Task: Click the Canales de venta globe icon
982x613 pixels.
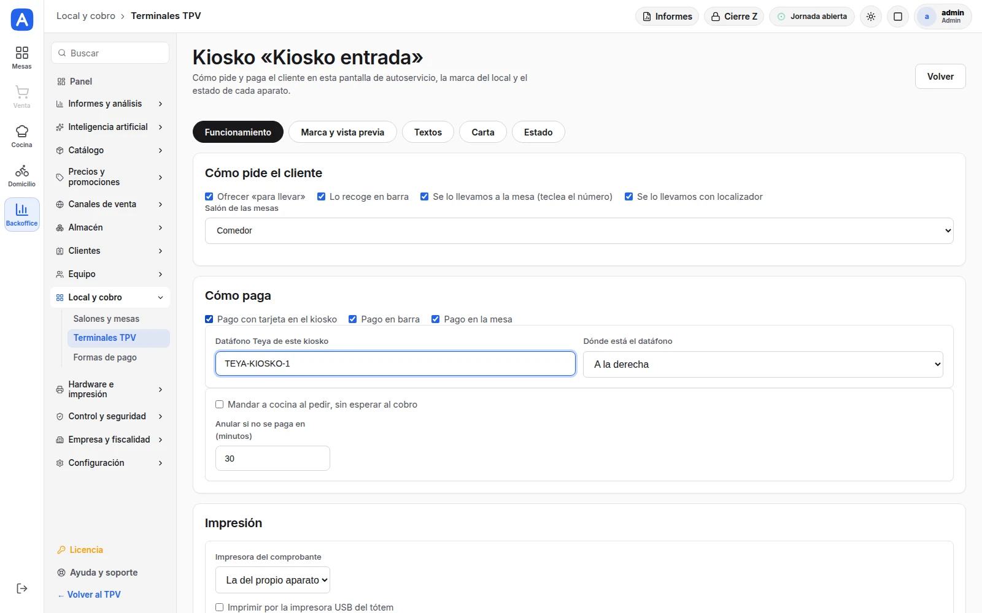Action: [x=60, y=205]
